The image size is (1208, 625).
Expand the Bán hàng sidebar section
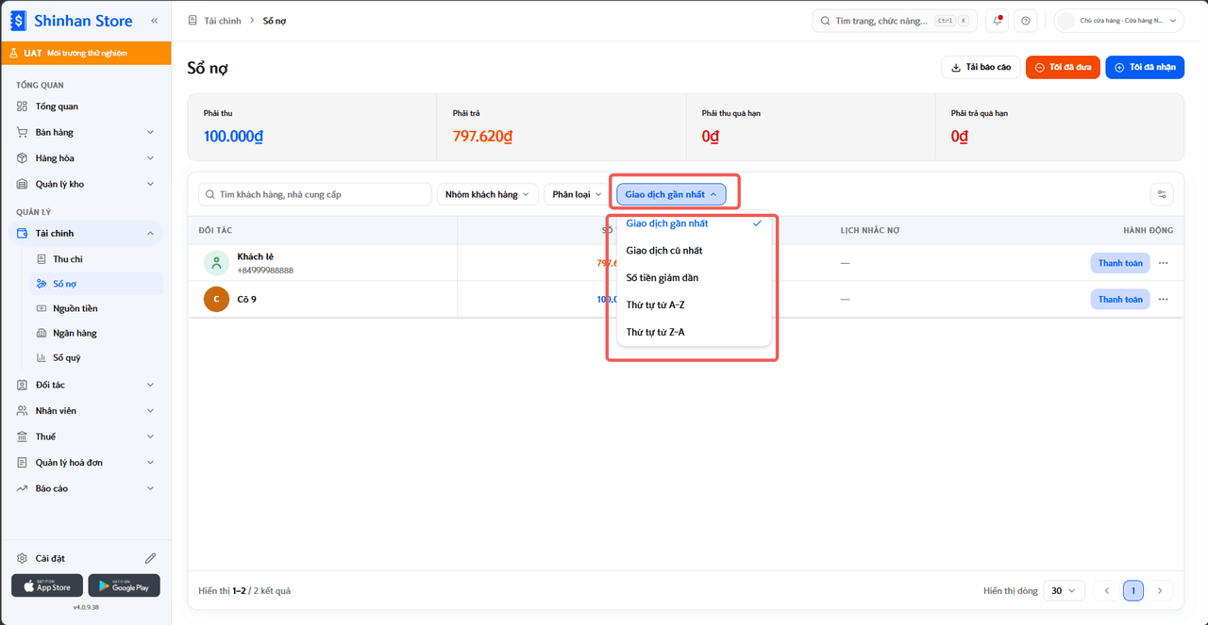coord(86,132)
